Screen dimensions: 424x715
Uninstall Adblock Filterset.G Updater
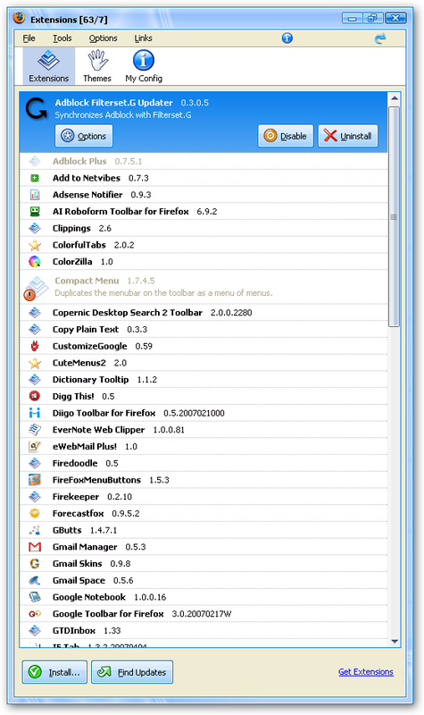(348, 136)
